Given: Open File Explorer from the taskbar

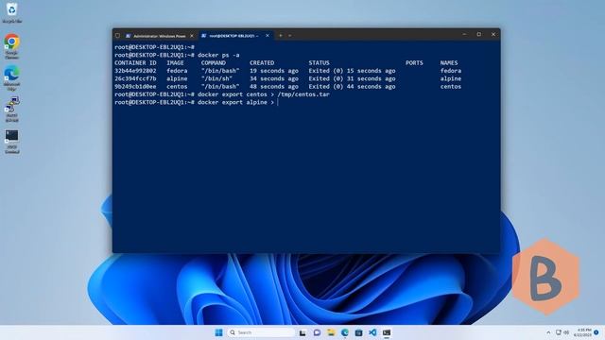Looking at the screenshot, I should tap(331, 332).
